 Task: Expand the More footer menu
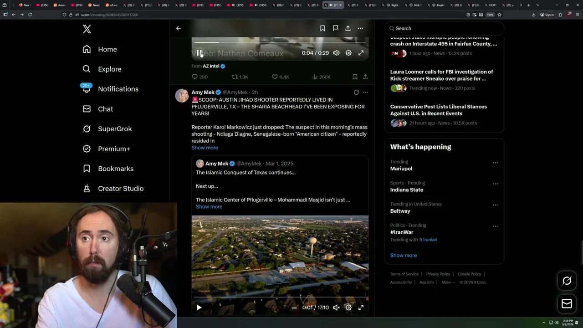click(448, 282)
